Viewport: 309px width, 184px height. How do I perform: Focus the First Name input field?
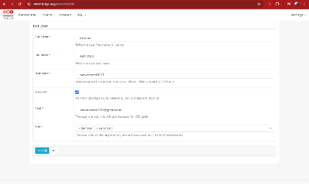tap(174, 38)
